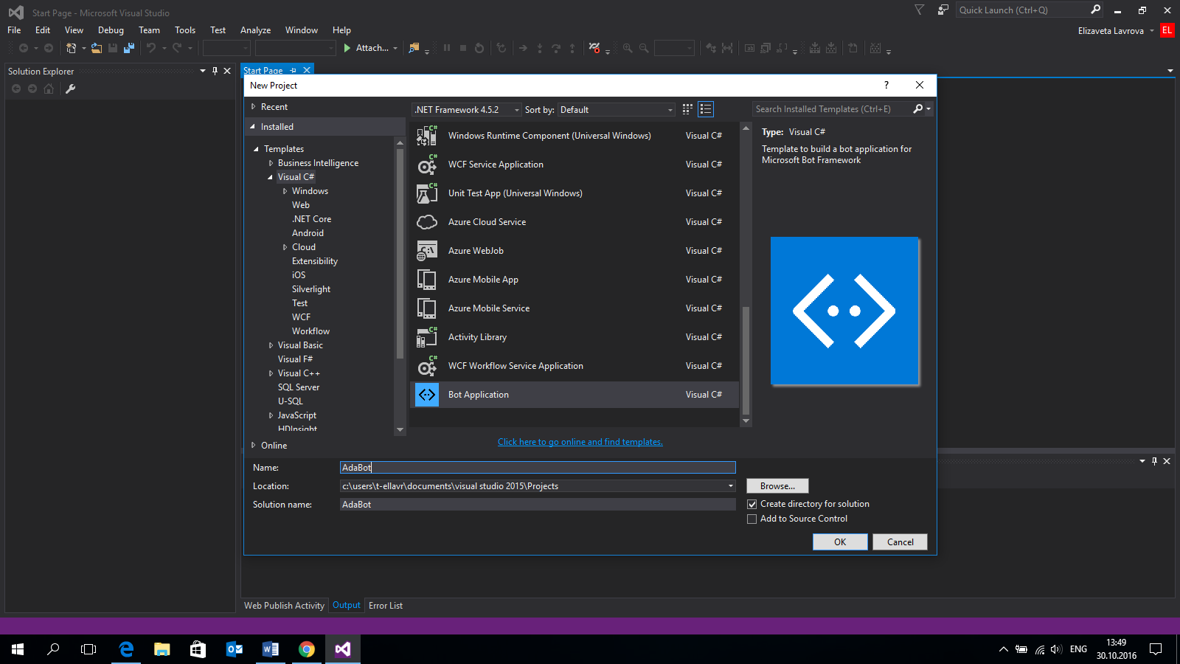Image resolution: width=1180 pixels, height=664 pixels.
Task: Expand the Online section
Action: pyautogui.click(x=253, y=446)
